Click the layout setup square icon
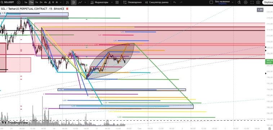Viewport: 273px width, 130px height. pyautogui.click(x=211, y=2)
